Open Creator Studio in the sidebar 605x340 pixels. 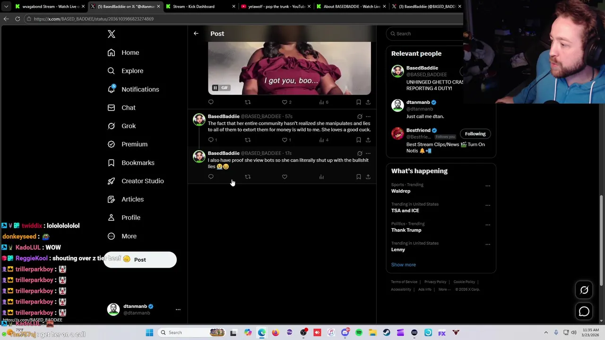click(136, 181)
